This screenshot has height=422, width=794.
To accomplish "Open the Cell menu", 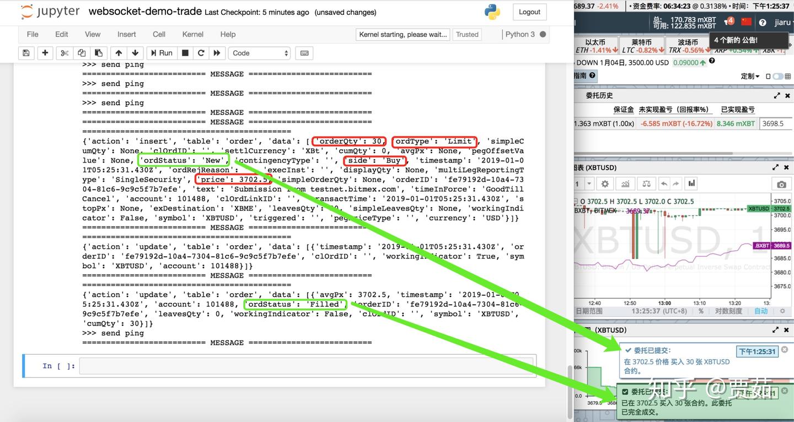I will coord(159,34).
